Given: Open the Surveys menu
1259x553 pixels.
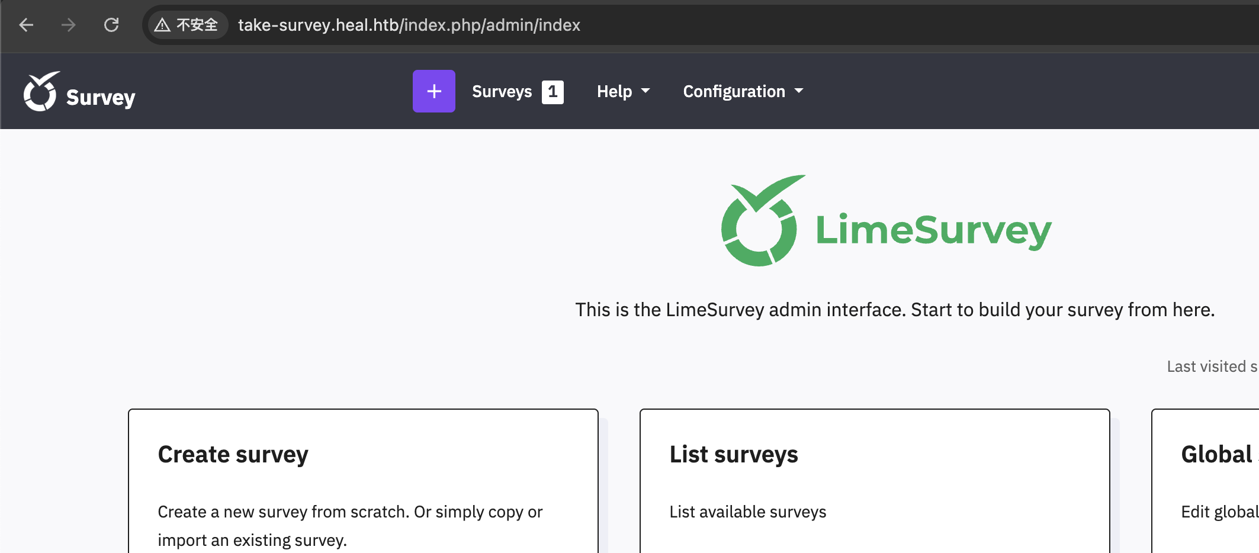Looking at the screenshot, I should (502, 91).
